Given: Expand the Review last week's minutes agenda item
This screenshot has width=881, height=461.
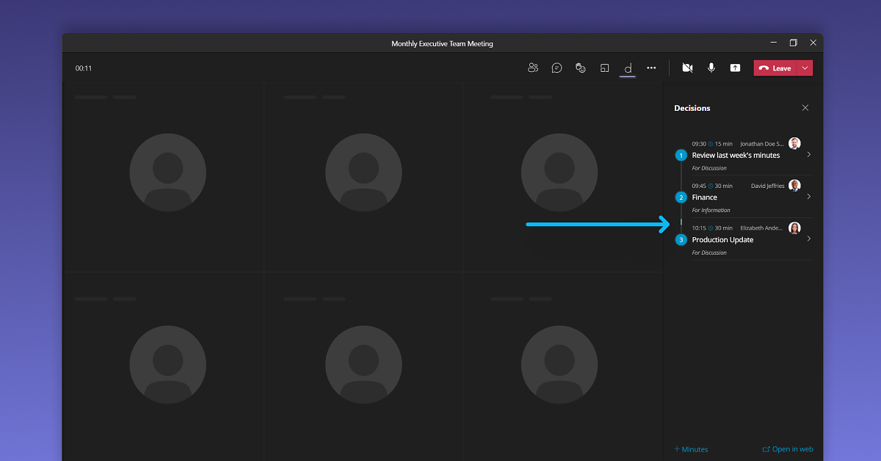Looking at the screenshot, I should tap(808, 154).
